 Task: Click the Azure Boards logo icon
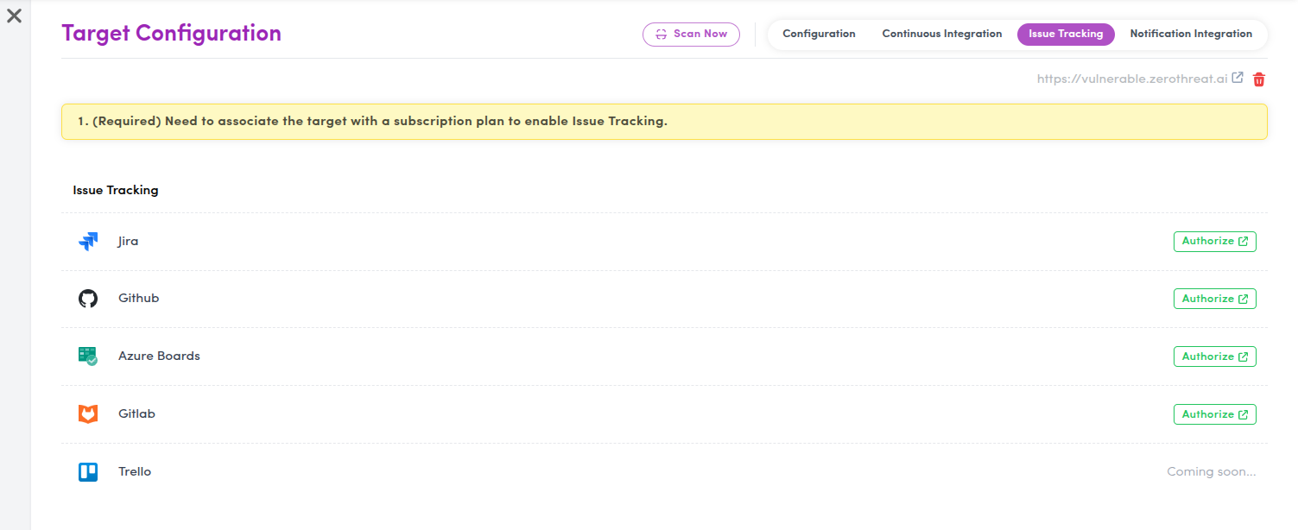88,356
